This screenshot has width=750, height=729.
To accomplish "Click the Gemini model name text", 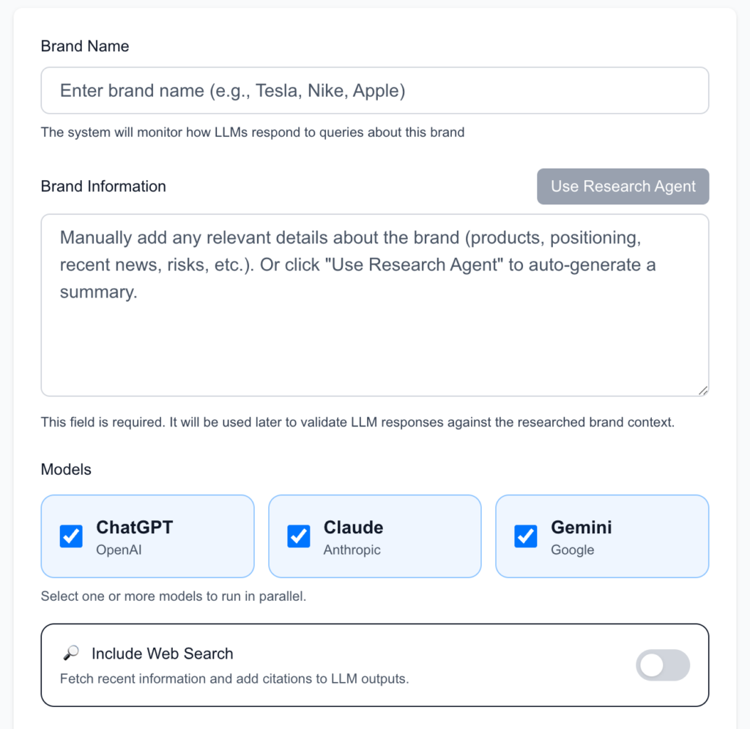I will pos(581,528).
